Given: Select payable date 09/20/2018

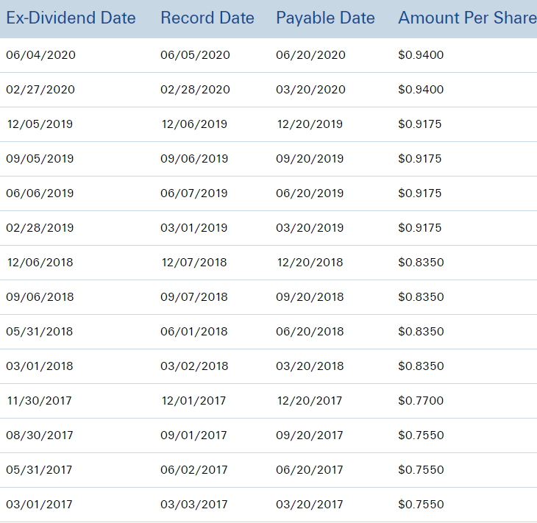Looking at the screenshot, I should pyautogui.click(x=310, y=297).
